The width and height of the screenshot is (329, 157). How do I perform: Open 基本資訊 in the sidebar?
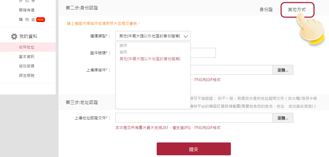(x=27, y=57)
